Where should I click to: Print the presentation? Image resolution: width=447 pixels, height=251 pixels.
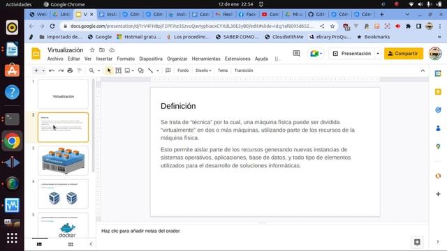(x=70, y=70)
